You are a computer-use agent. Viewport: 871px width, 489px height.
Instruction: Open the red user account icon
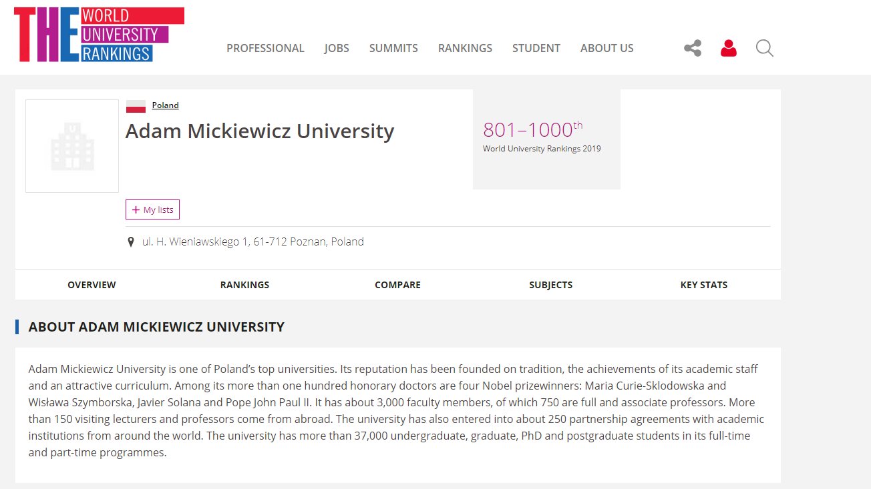click(729, 48)
